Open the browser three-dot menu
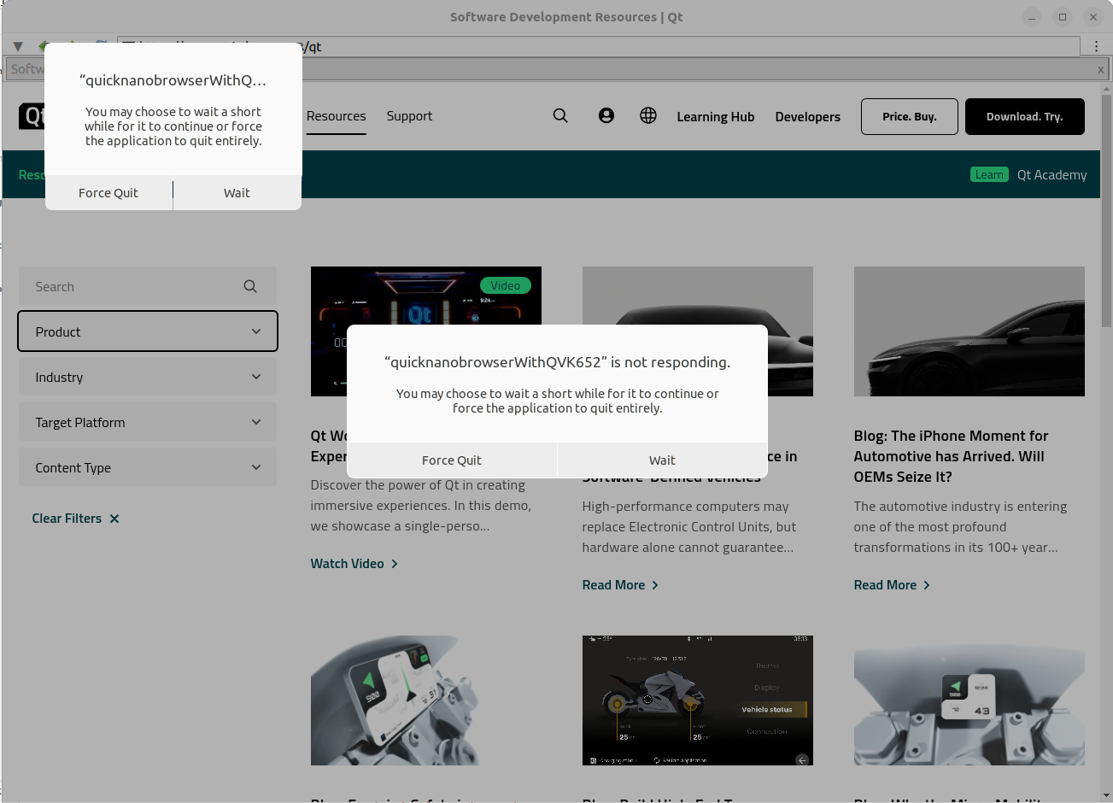This screenshot has height=803, width=1113. (x=1097, y=46)
